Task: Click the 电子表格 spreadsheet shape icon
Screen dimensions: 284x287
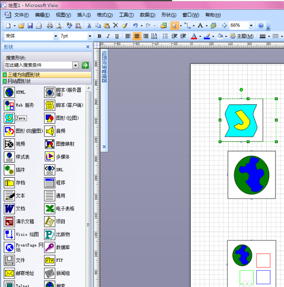Action: (x=50, y=208)
